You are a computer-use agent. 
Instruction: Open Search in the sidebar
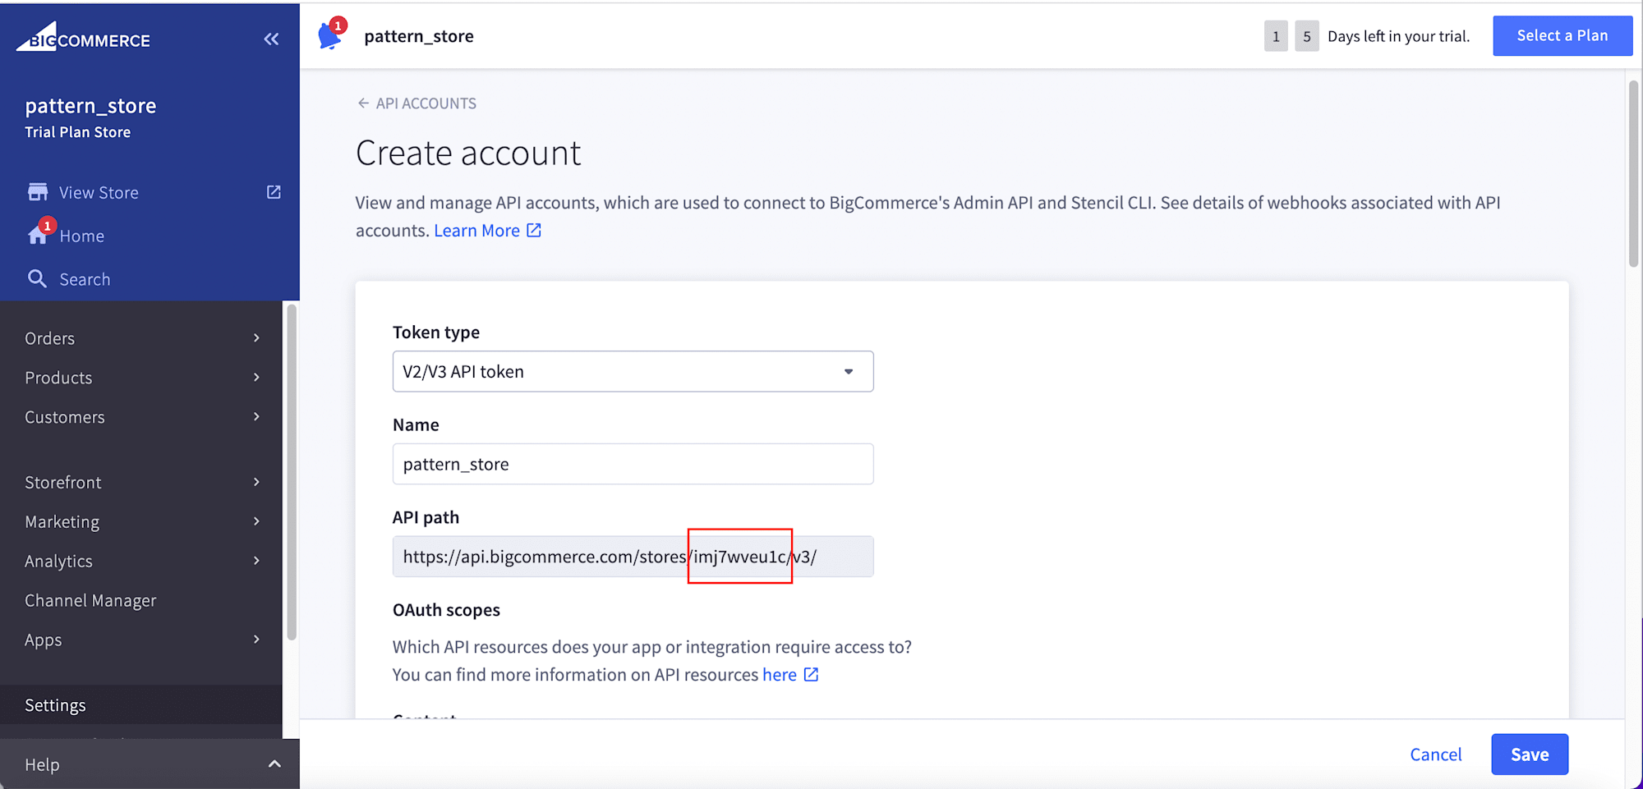[85, 280]
